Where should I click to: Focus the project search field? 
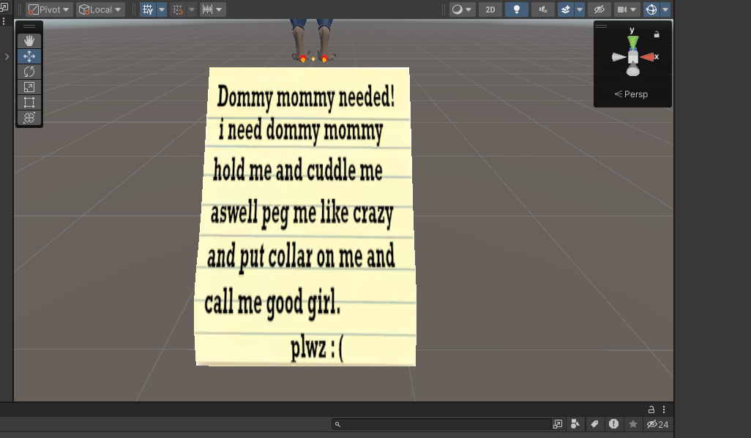[441, 424]
